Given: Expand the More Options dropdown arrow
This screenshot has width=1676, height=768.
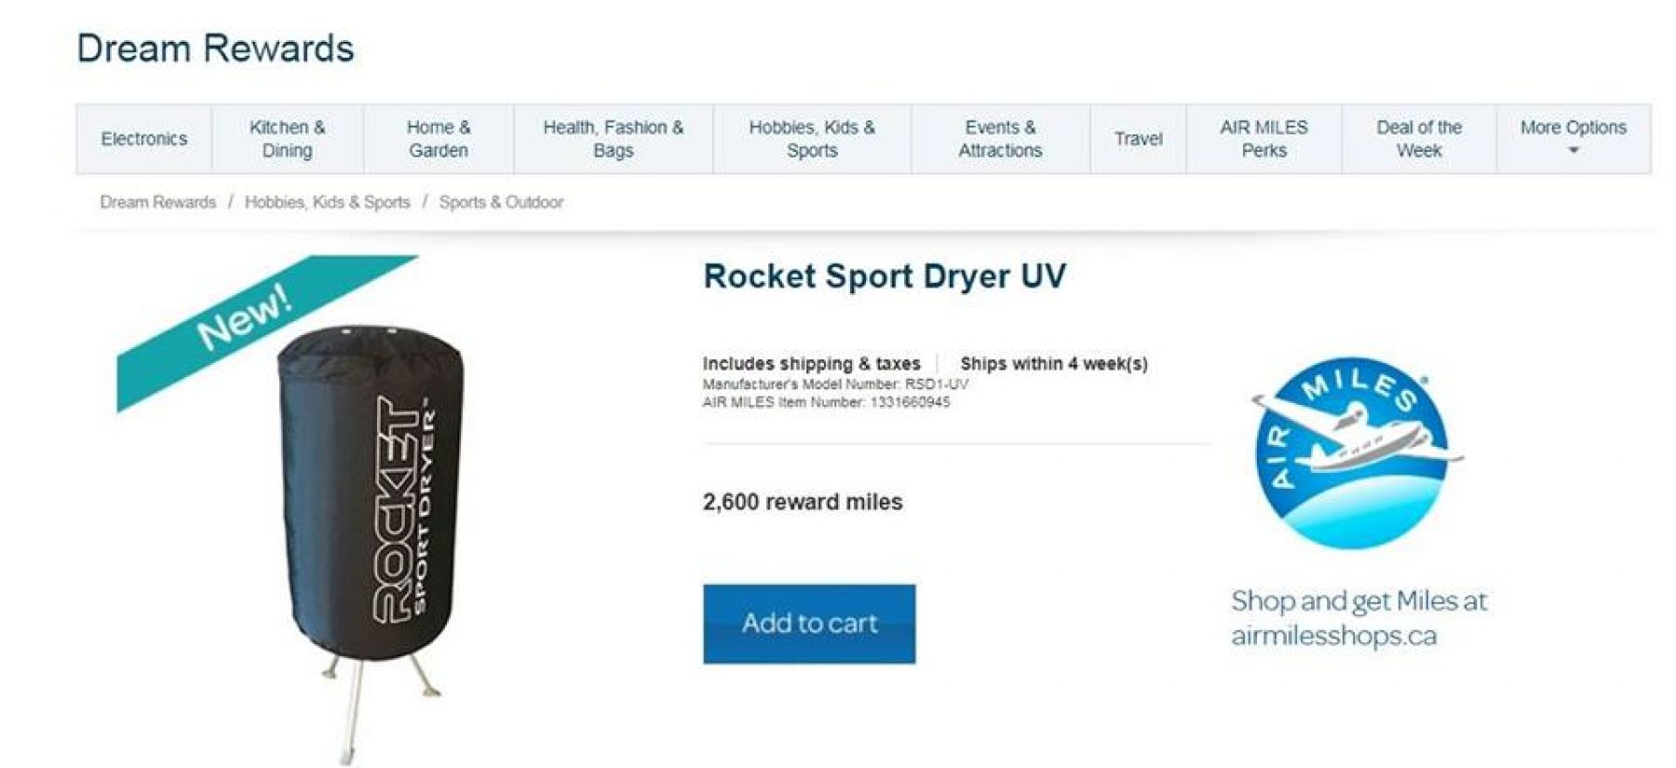Looking at the screenshot, I should [1573, 151].
